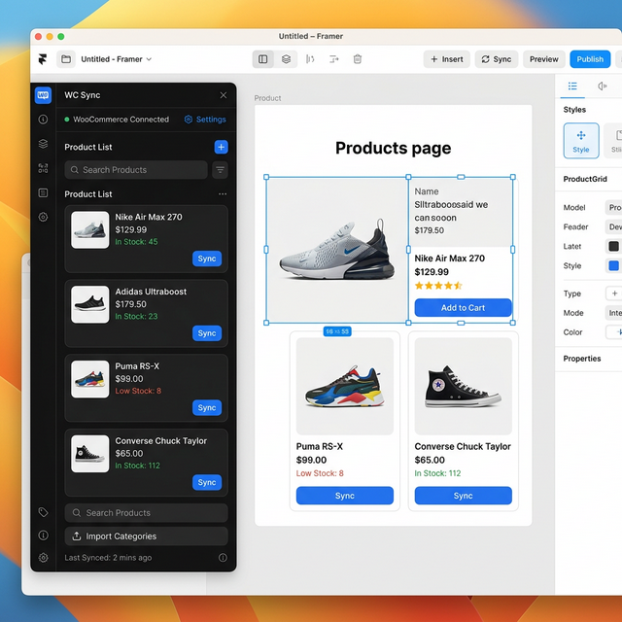
Task: Open the Mode dropdown value
Action: (613, 313)
